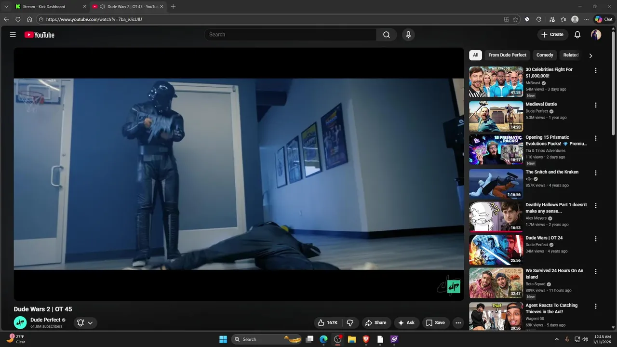This screenshot has height=347, width=617.
Task: Click the browser address bar URL
Action: (94, 19)
